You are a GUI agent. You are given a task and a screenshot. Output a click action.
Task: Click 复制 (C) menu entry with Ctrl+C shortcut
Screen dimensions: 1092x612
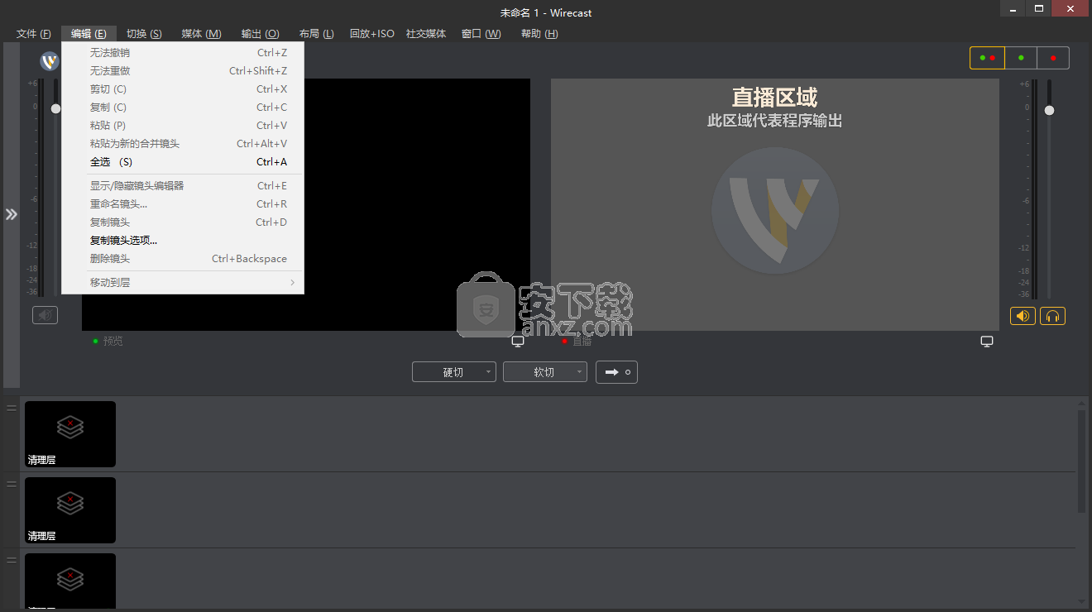pyautogui.click(x=183, y=108)
